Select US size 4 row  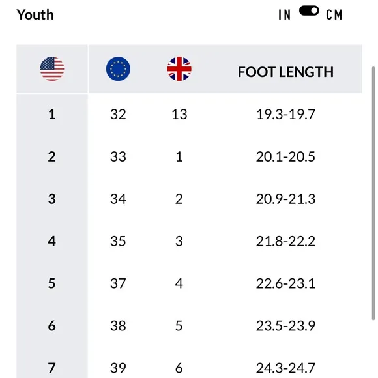(x=189, y=241)
